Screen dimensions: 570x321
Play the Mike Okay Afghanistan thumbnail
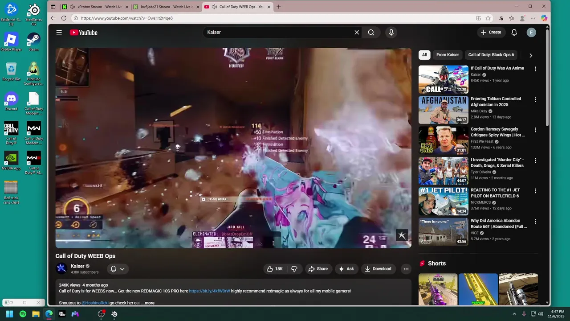pos(443,110)
